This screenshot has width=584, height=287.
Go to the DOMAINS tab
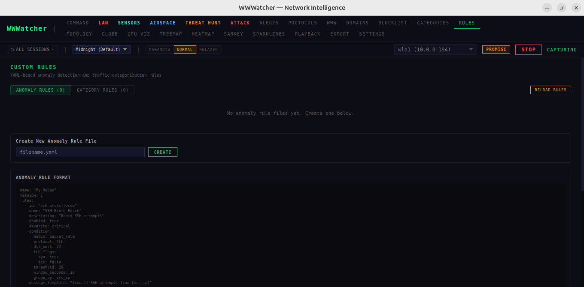point(357,23)
